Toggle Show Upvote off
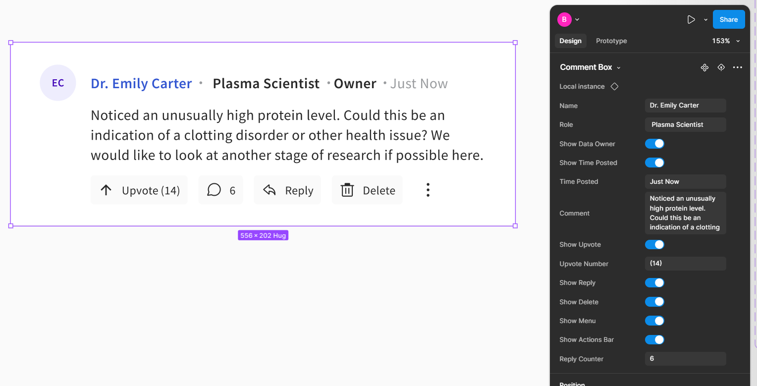The height and width of the screenshot is (386, 757). (654, 244)
